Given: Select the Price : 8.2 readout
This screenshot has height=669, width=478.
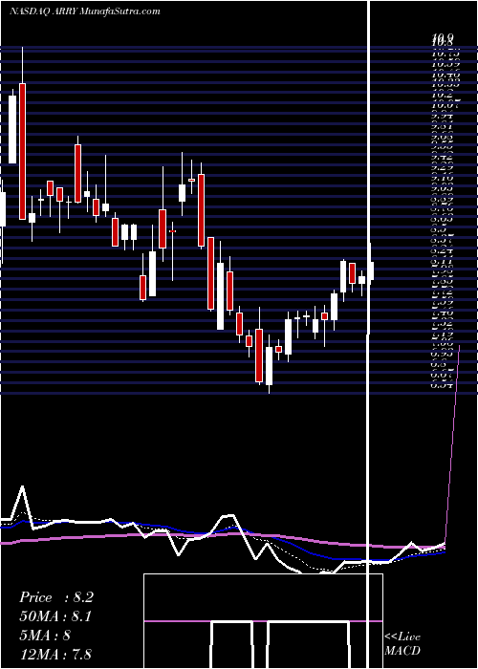Looking at the screenshot, I should tap(55, 597).
